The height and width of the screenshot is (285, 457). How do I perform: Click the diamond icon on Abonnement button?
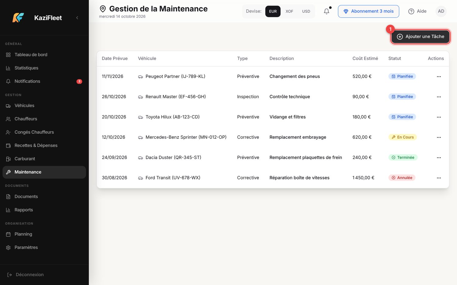pyautogui.click(x=346, y=11)
